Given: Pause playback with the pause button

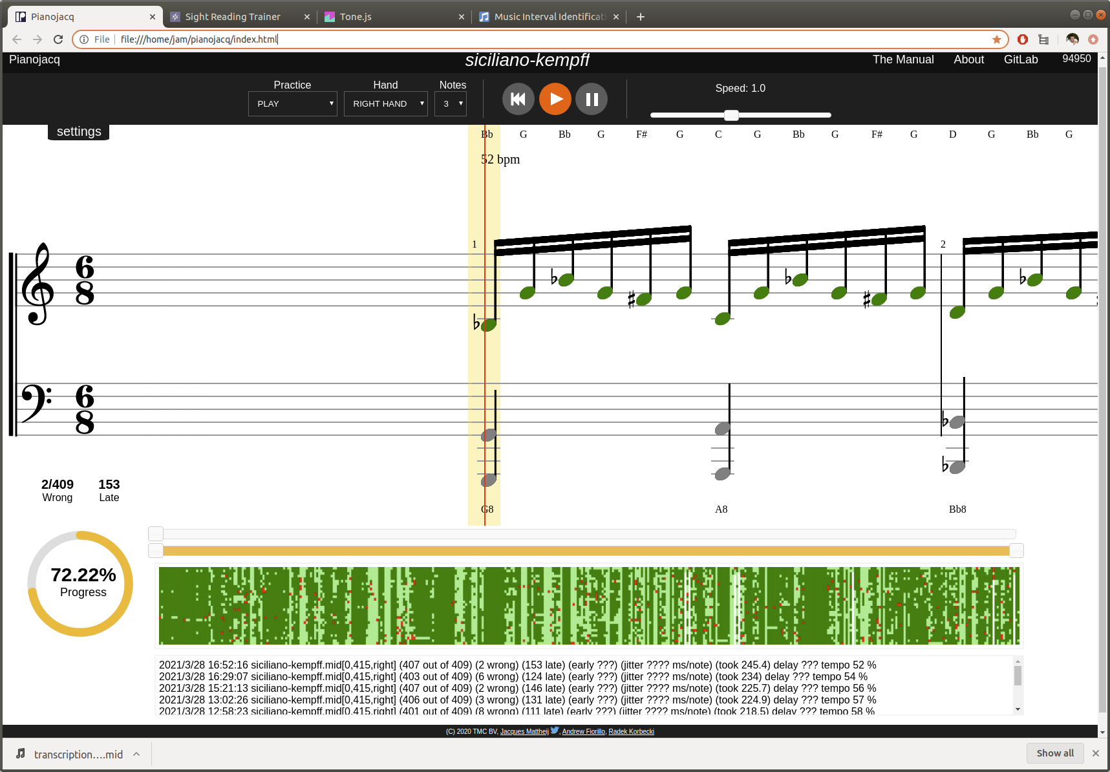Looking at the screenshot, I should pyautogui.click(x=592, y=99).
